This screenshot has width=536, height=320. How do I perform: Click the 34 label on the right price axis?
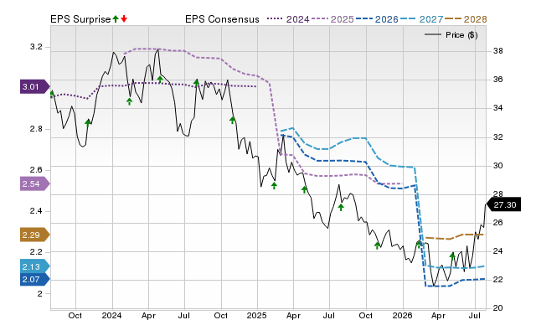click(x=498, y=108)
